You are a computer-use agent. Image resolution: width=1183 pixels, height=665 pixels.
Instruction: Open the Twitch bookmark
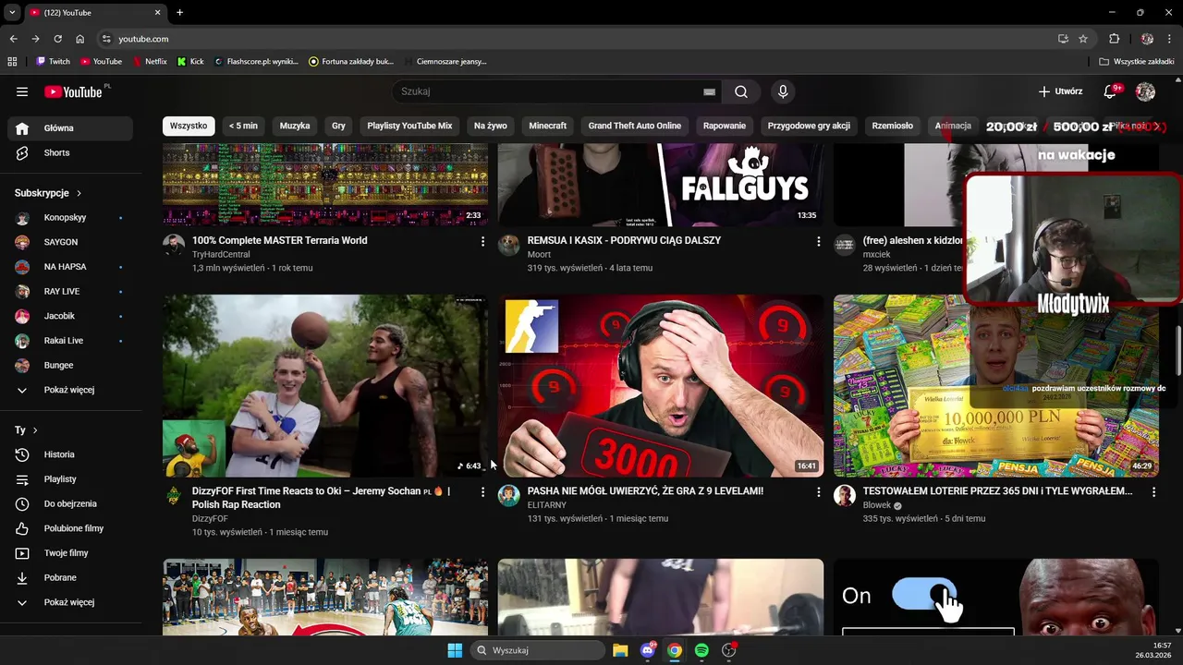(53, 61)
